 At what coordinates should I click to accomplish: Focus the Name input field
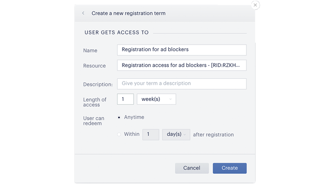(182, 50)
